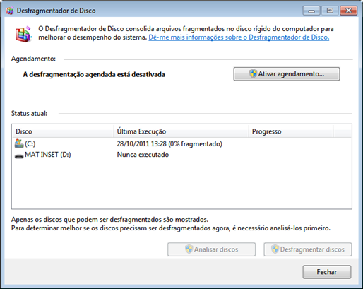Click the shield icon on Desfragmentar discos
The image size is (363, 289).
tap(275, 249)
